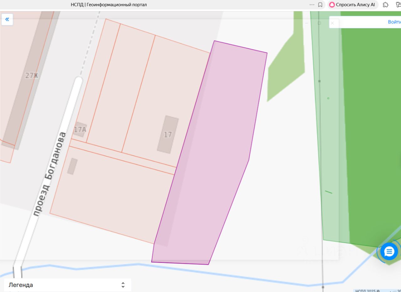Screen dimensions: 401x292
Task: Open the browser three-dots page menu
Action: (312, 5)
